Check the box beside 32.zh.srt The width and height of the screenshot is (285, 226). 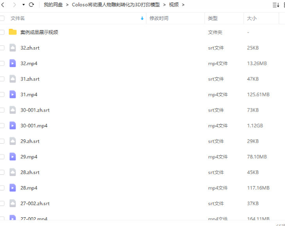[2, 48]
